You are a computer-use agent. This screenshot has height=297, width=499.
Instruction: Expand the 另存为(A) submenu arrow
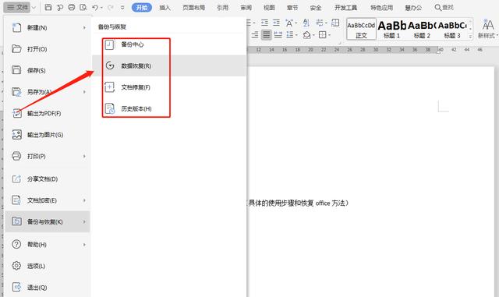tap(84, 92)
